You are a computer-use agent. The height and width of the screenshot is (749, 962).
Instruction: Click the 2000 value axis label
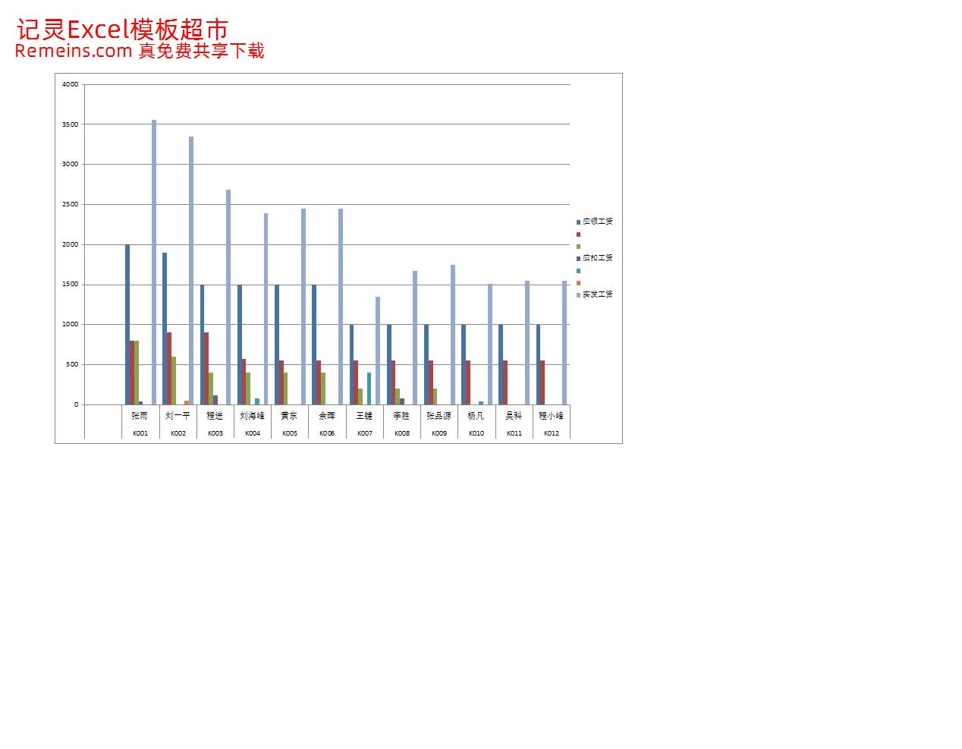[x=71, y=245]
